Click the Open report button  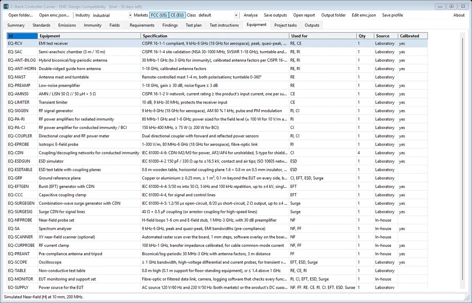304,15
